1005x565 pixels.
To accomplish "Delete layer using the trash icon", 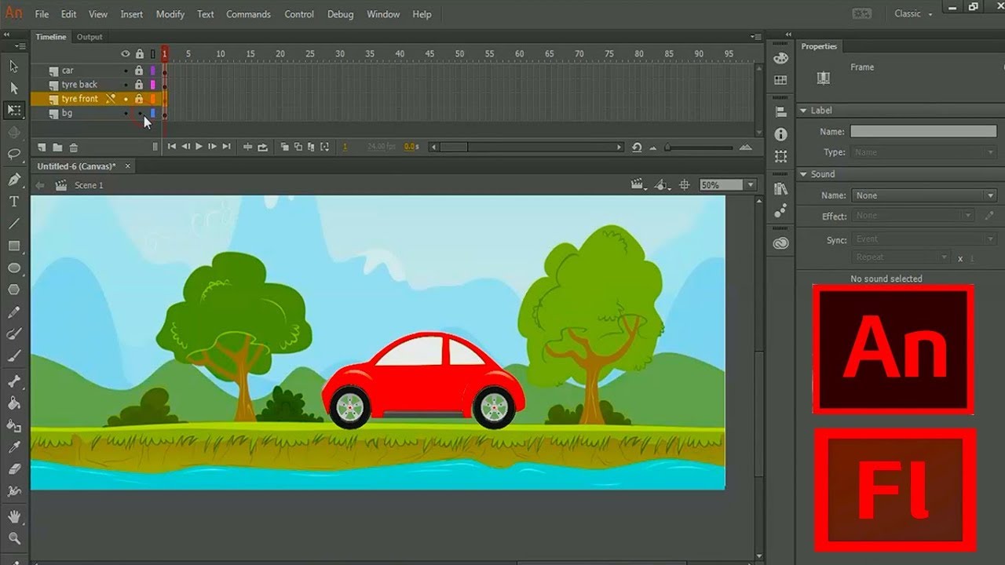I will [74, 147].
